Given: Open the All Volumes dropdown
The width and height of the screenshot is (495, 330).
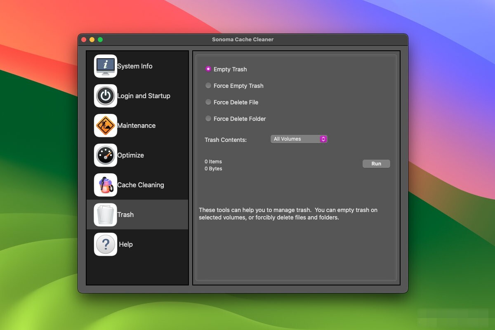Looking at the screenshot, I should click(299, 139).
